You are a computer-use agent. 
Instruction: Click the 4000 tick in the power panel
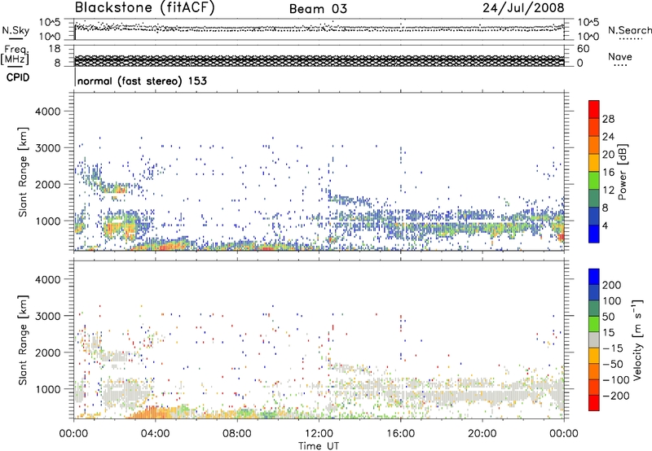(x=48, y=112)
